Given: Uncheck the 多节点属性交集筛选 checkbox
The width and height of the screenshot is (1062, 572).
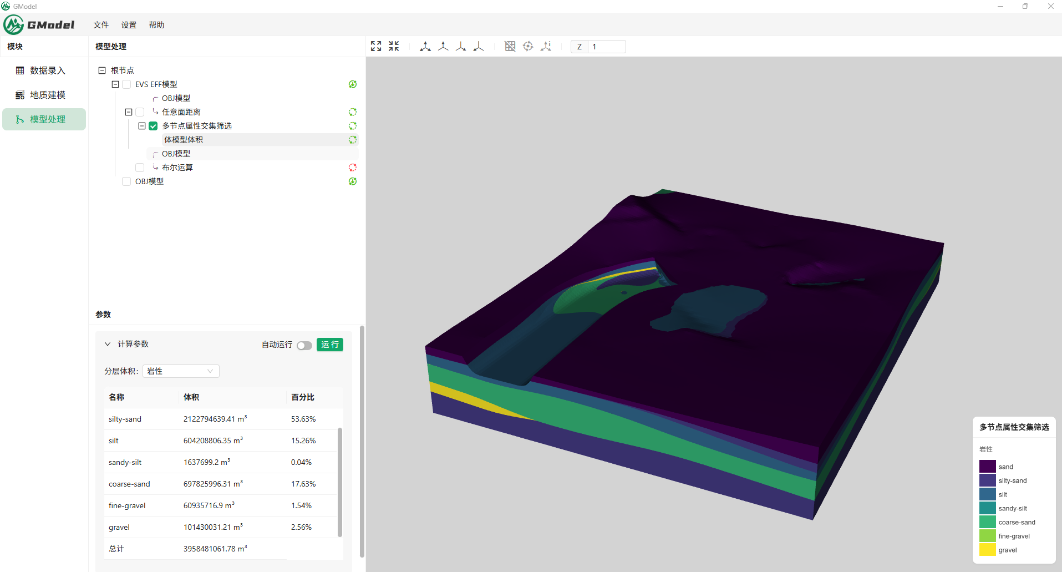Looking at the screenshot, I should [x=153, y=126].
